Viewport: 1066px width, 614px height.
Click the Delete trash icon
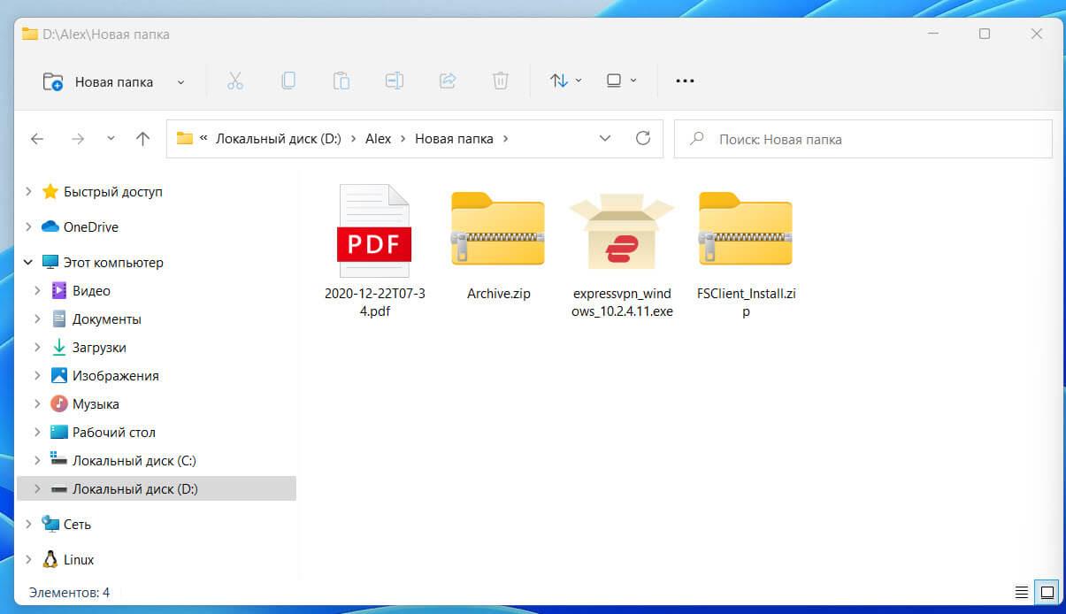[x=501, y=81]
